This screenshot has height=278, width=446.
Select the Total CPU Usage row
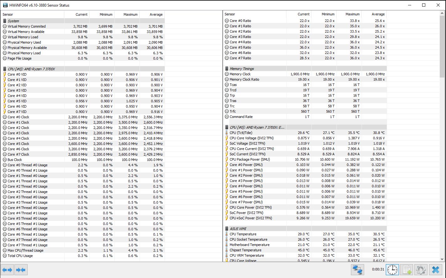[20, 256]
